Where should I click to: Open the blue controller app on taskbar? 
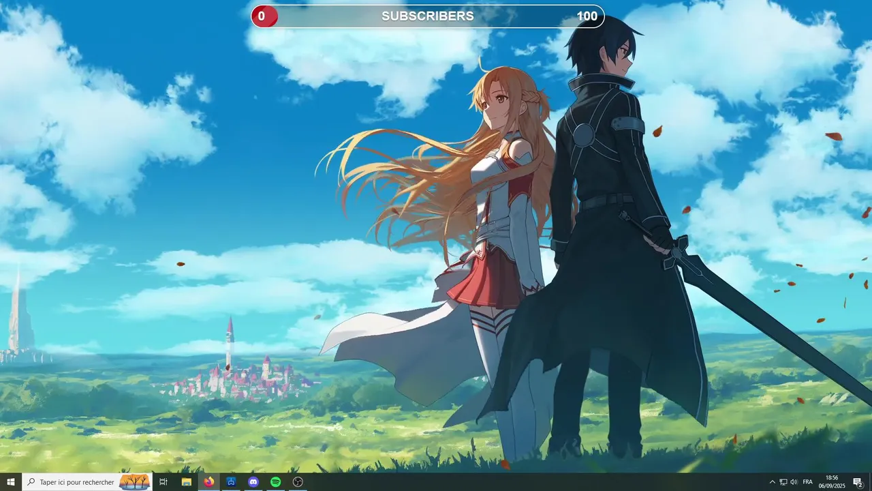[231, 482]
